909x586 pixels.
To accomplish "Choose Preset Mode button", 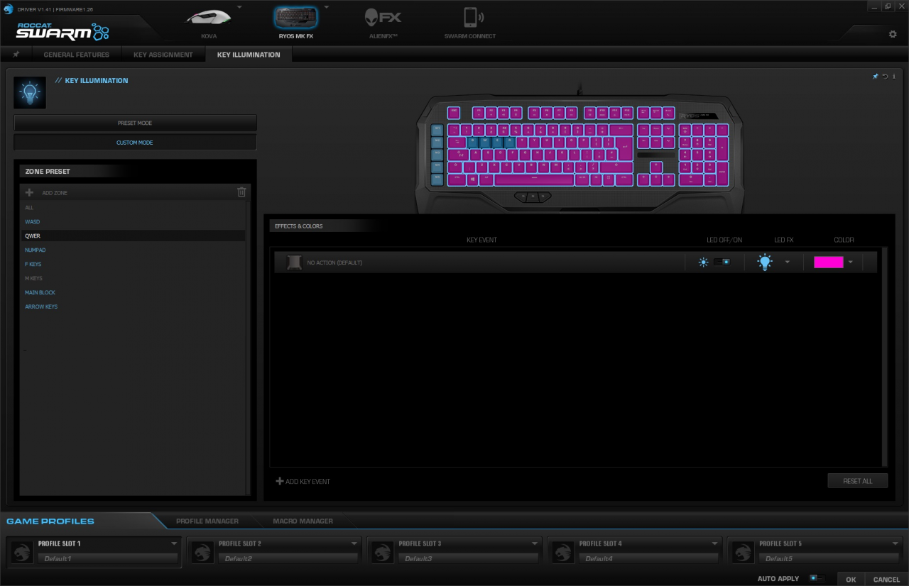I will [x=135, y=123].
